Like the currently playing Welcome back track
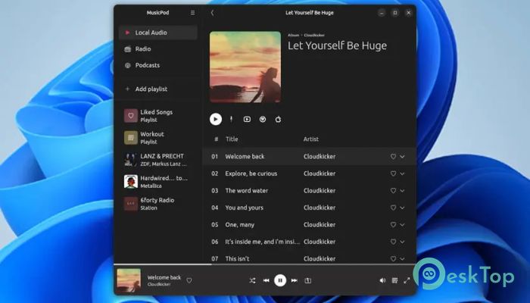Viewport: 530px width, 303px height. (x=189, y=280)
